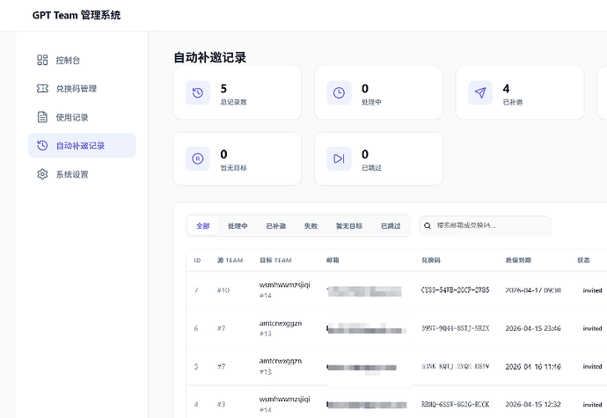Click the magnifier icon in search box
This screenshot has width=607, height=418.
[x=428, y=225]
